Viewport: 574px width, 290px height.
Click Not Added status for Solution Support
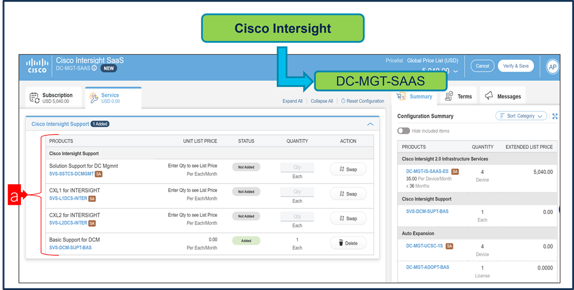(246, 167)
